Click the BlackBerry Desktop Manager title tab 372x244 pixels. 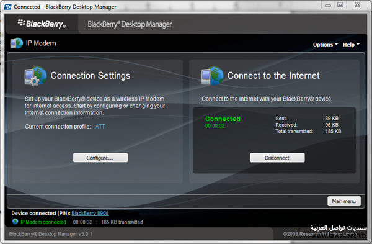(x=130, y=24)
